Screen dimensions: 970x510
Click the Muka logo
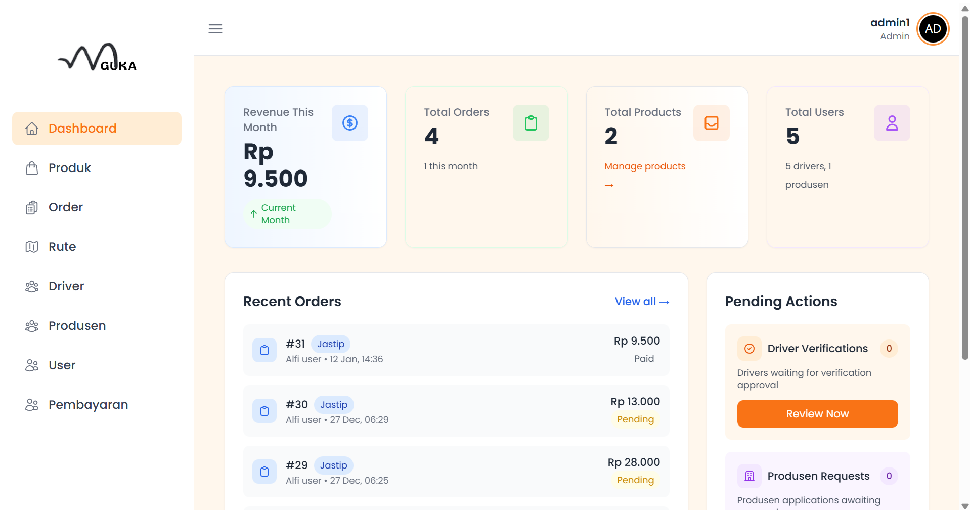(x=97, y=58)
